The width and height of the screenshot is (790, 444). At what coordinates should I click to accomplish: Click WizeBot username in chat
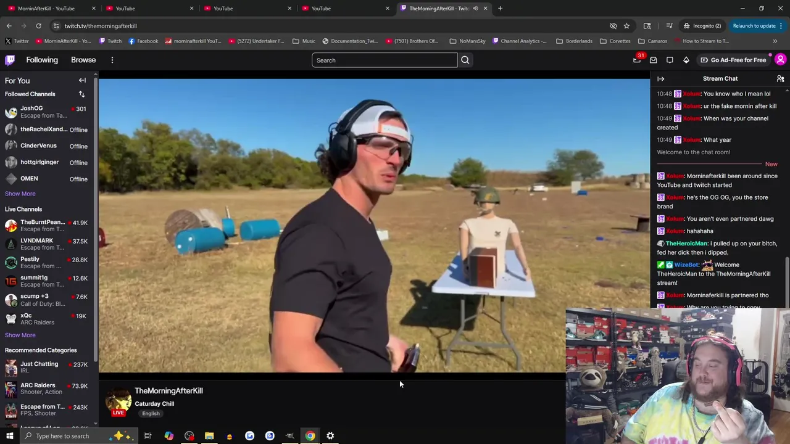(x=686, y=265)
